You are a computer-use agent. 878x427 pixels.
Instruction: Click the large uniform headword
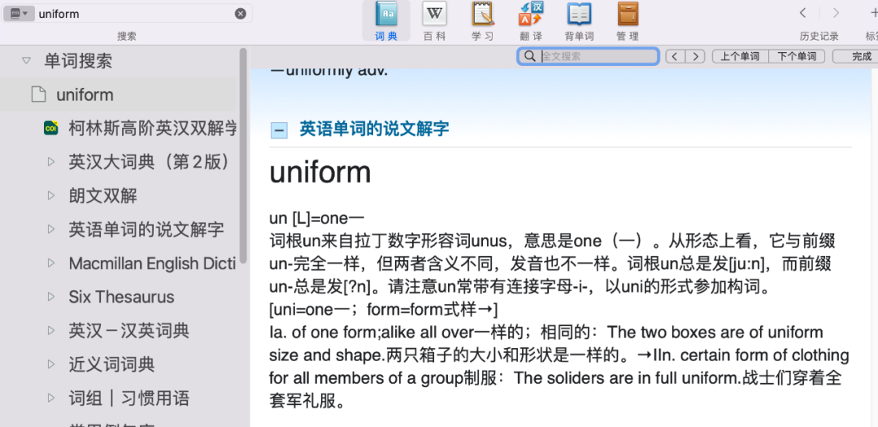[x=320, y=172]
